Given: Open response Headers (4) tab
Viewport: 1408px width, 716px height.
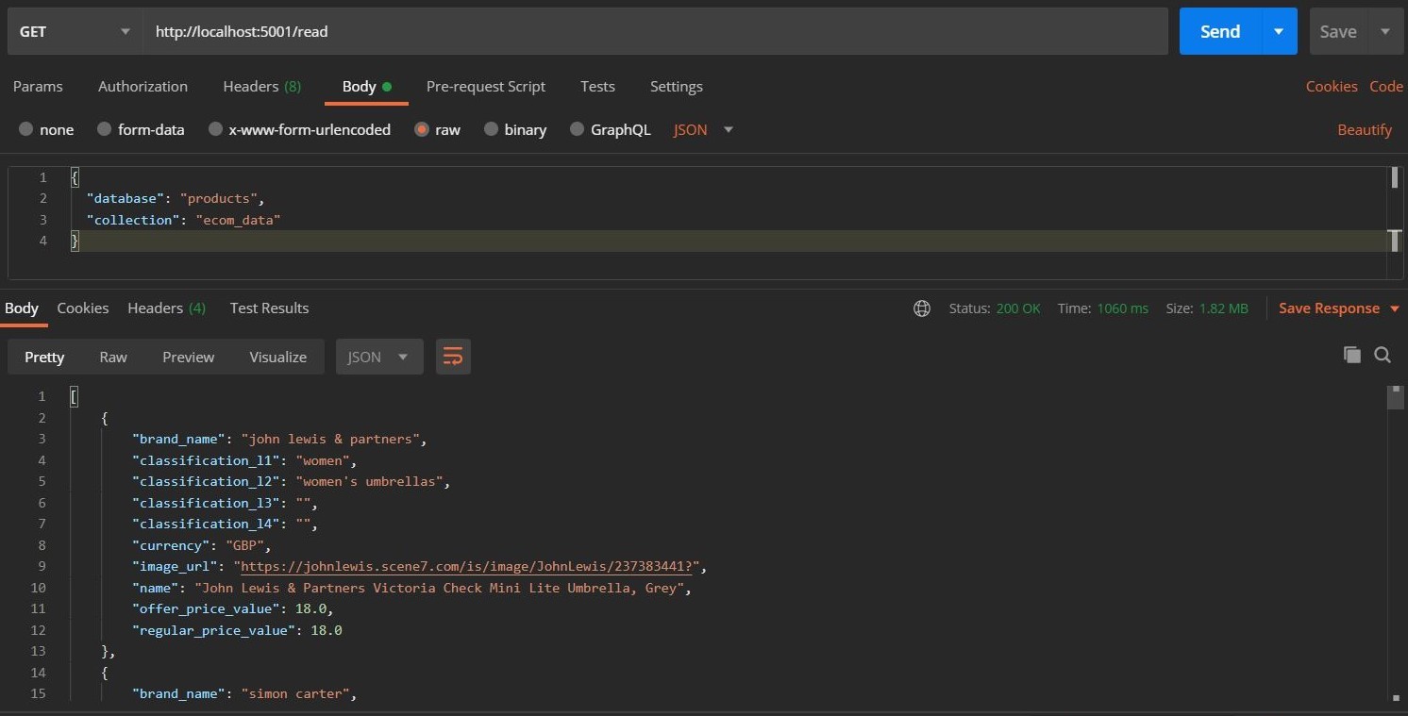Looking at the screenshot, I should [x=166, y=308].
